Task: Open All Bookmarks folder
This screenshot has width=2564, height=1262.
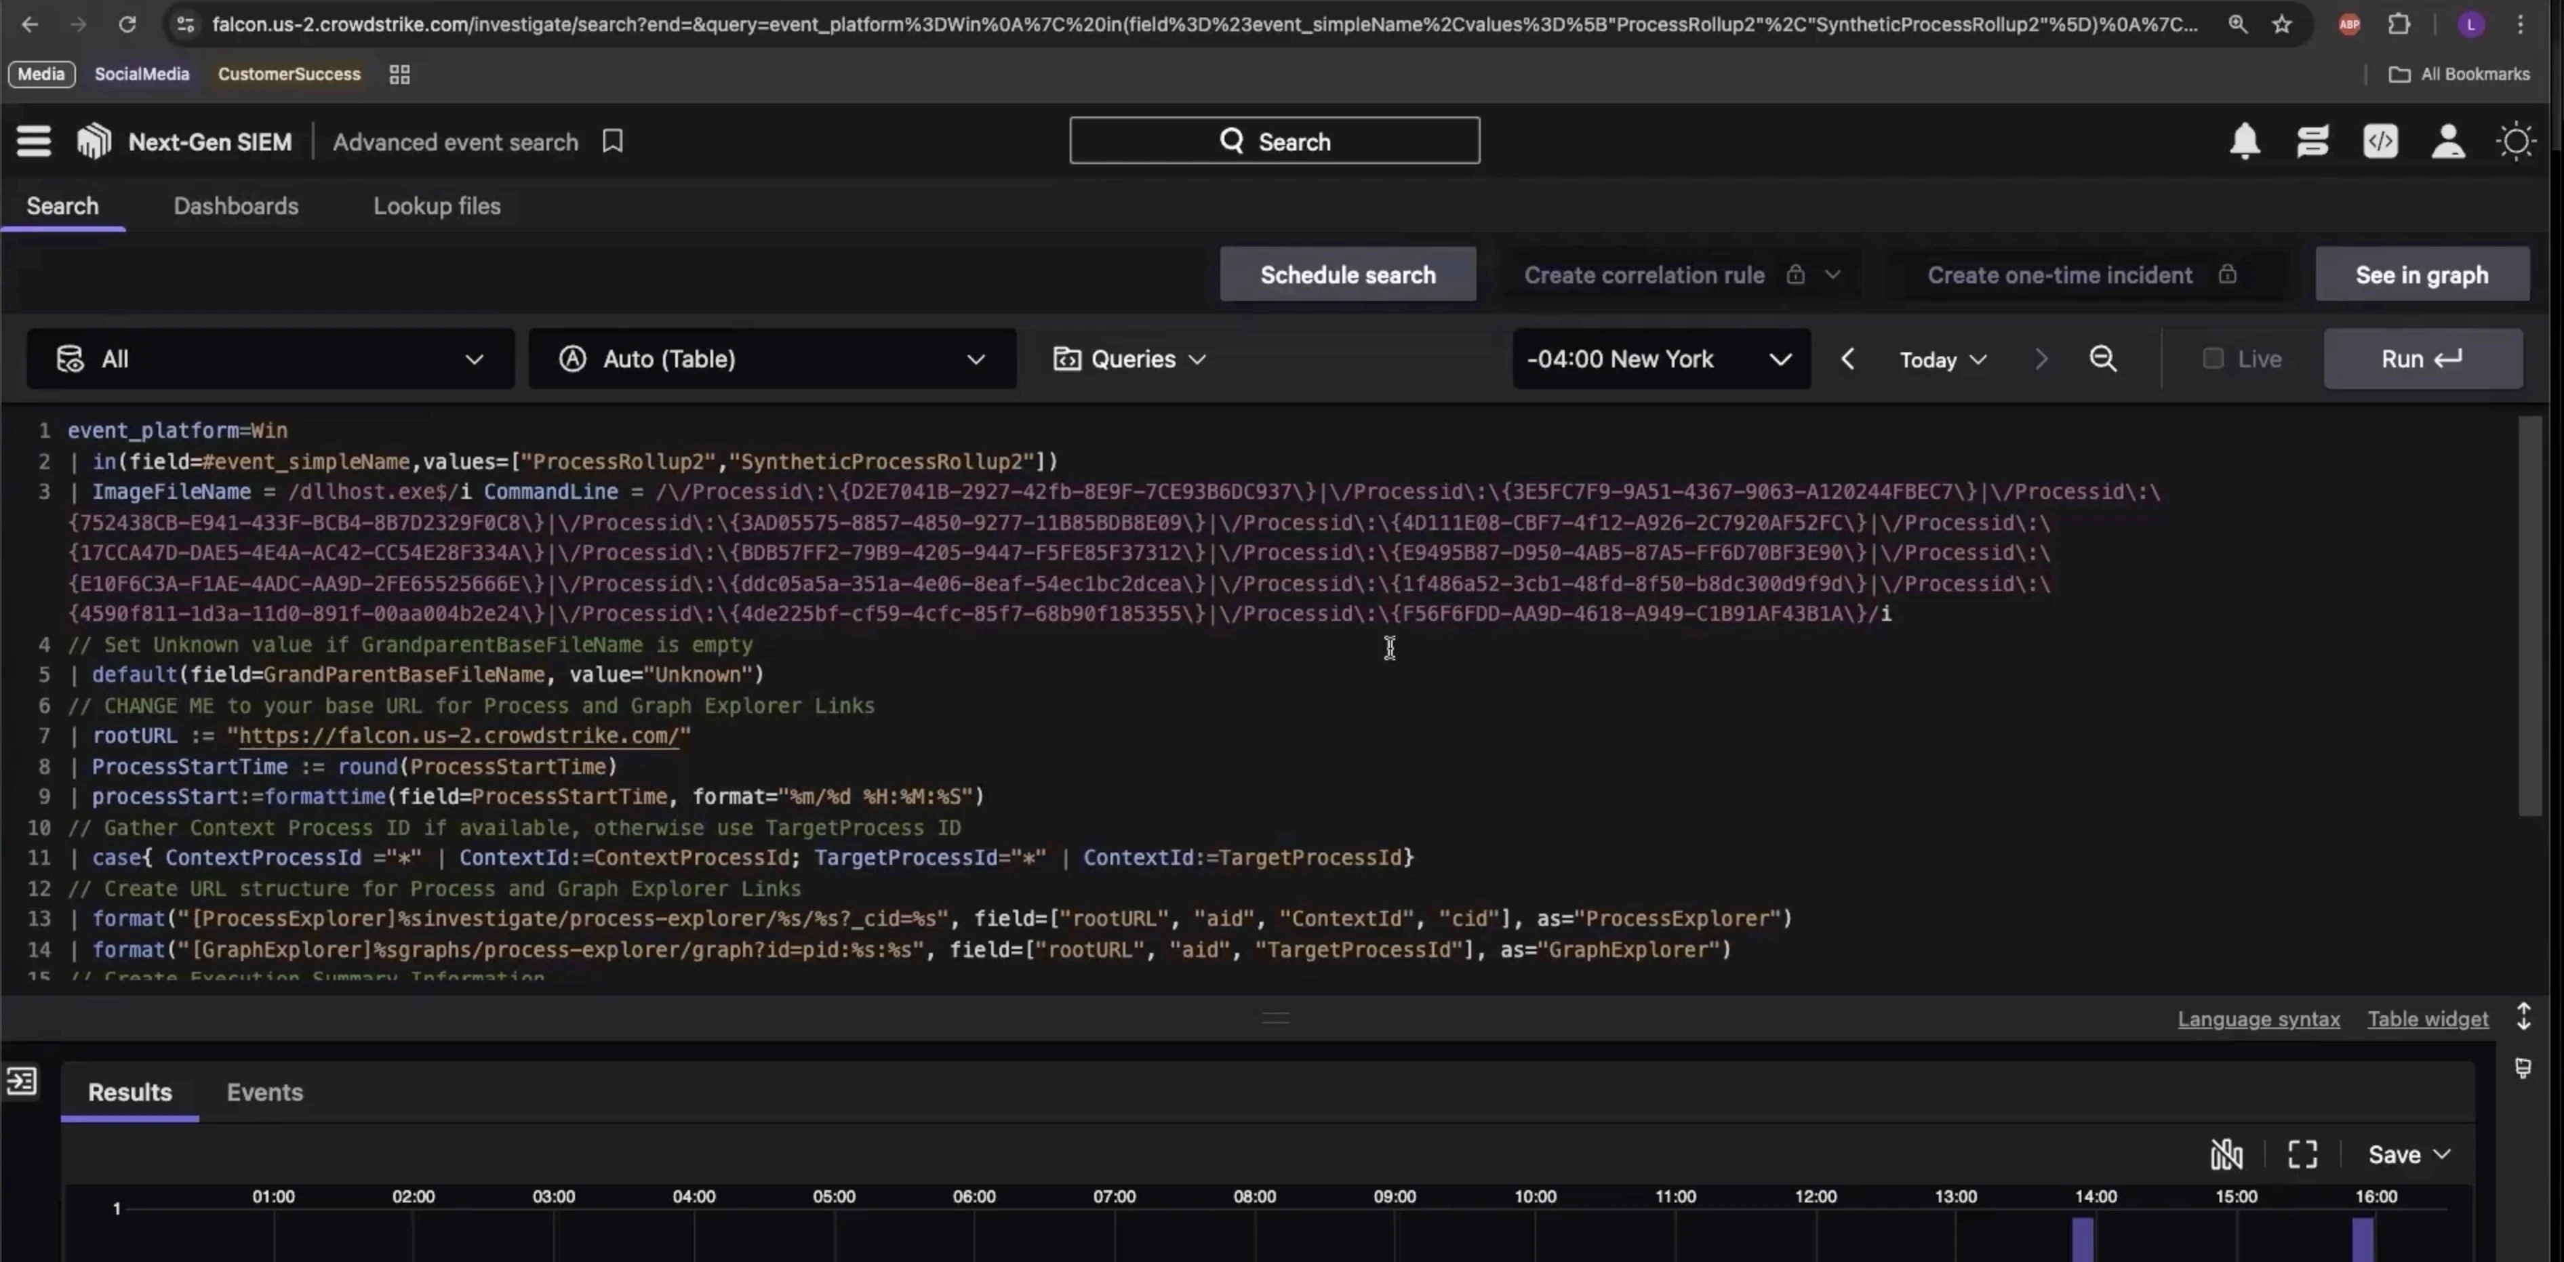Action: point(2460,75)
